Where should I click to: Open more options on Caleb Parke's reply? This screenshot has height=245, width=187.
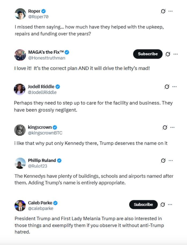[170, 204]
